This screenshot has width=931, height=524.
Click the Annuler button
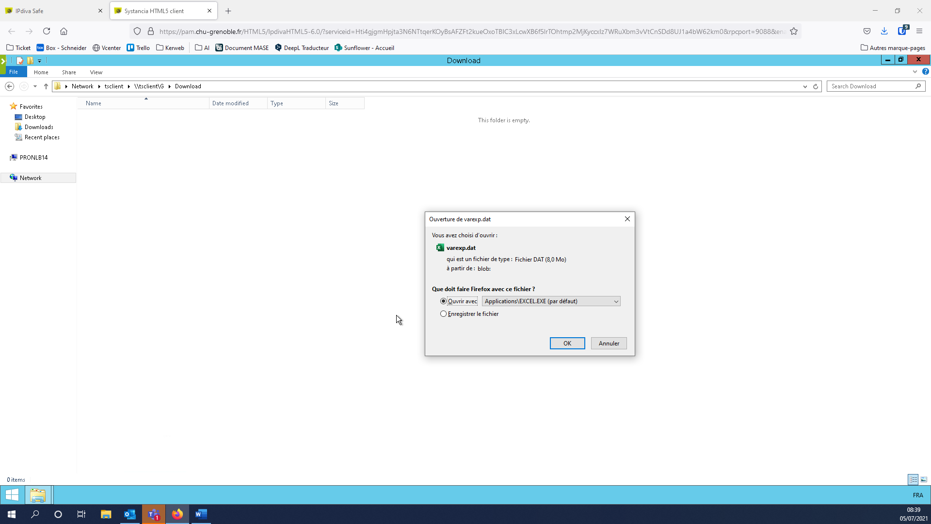tap(609, 344)
